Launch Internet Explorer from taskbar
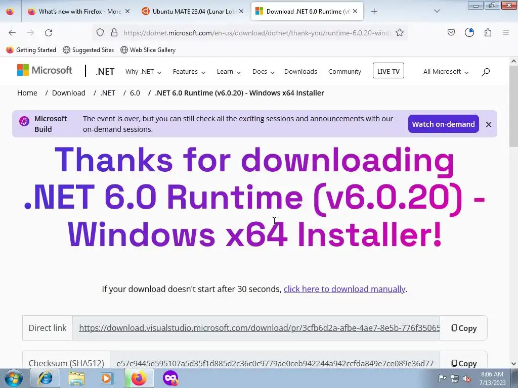The height and width of the screenshot is (388, 518). click(x=45, y=378)
